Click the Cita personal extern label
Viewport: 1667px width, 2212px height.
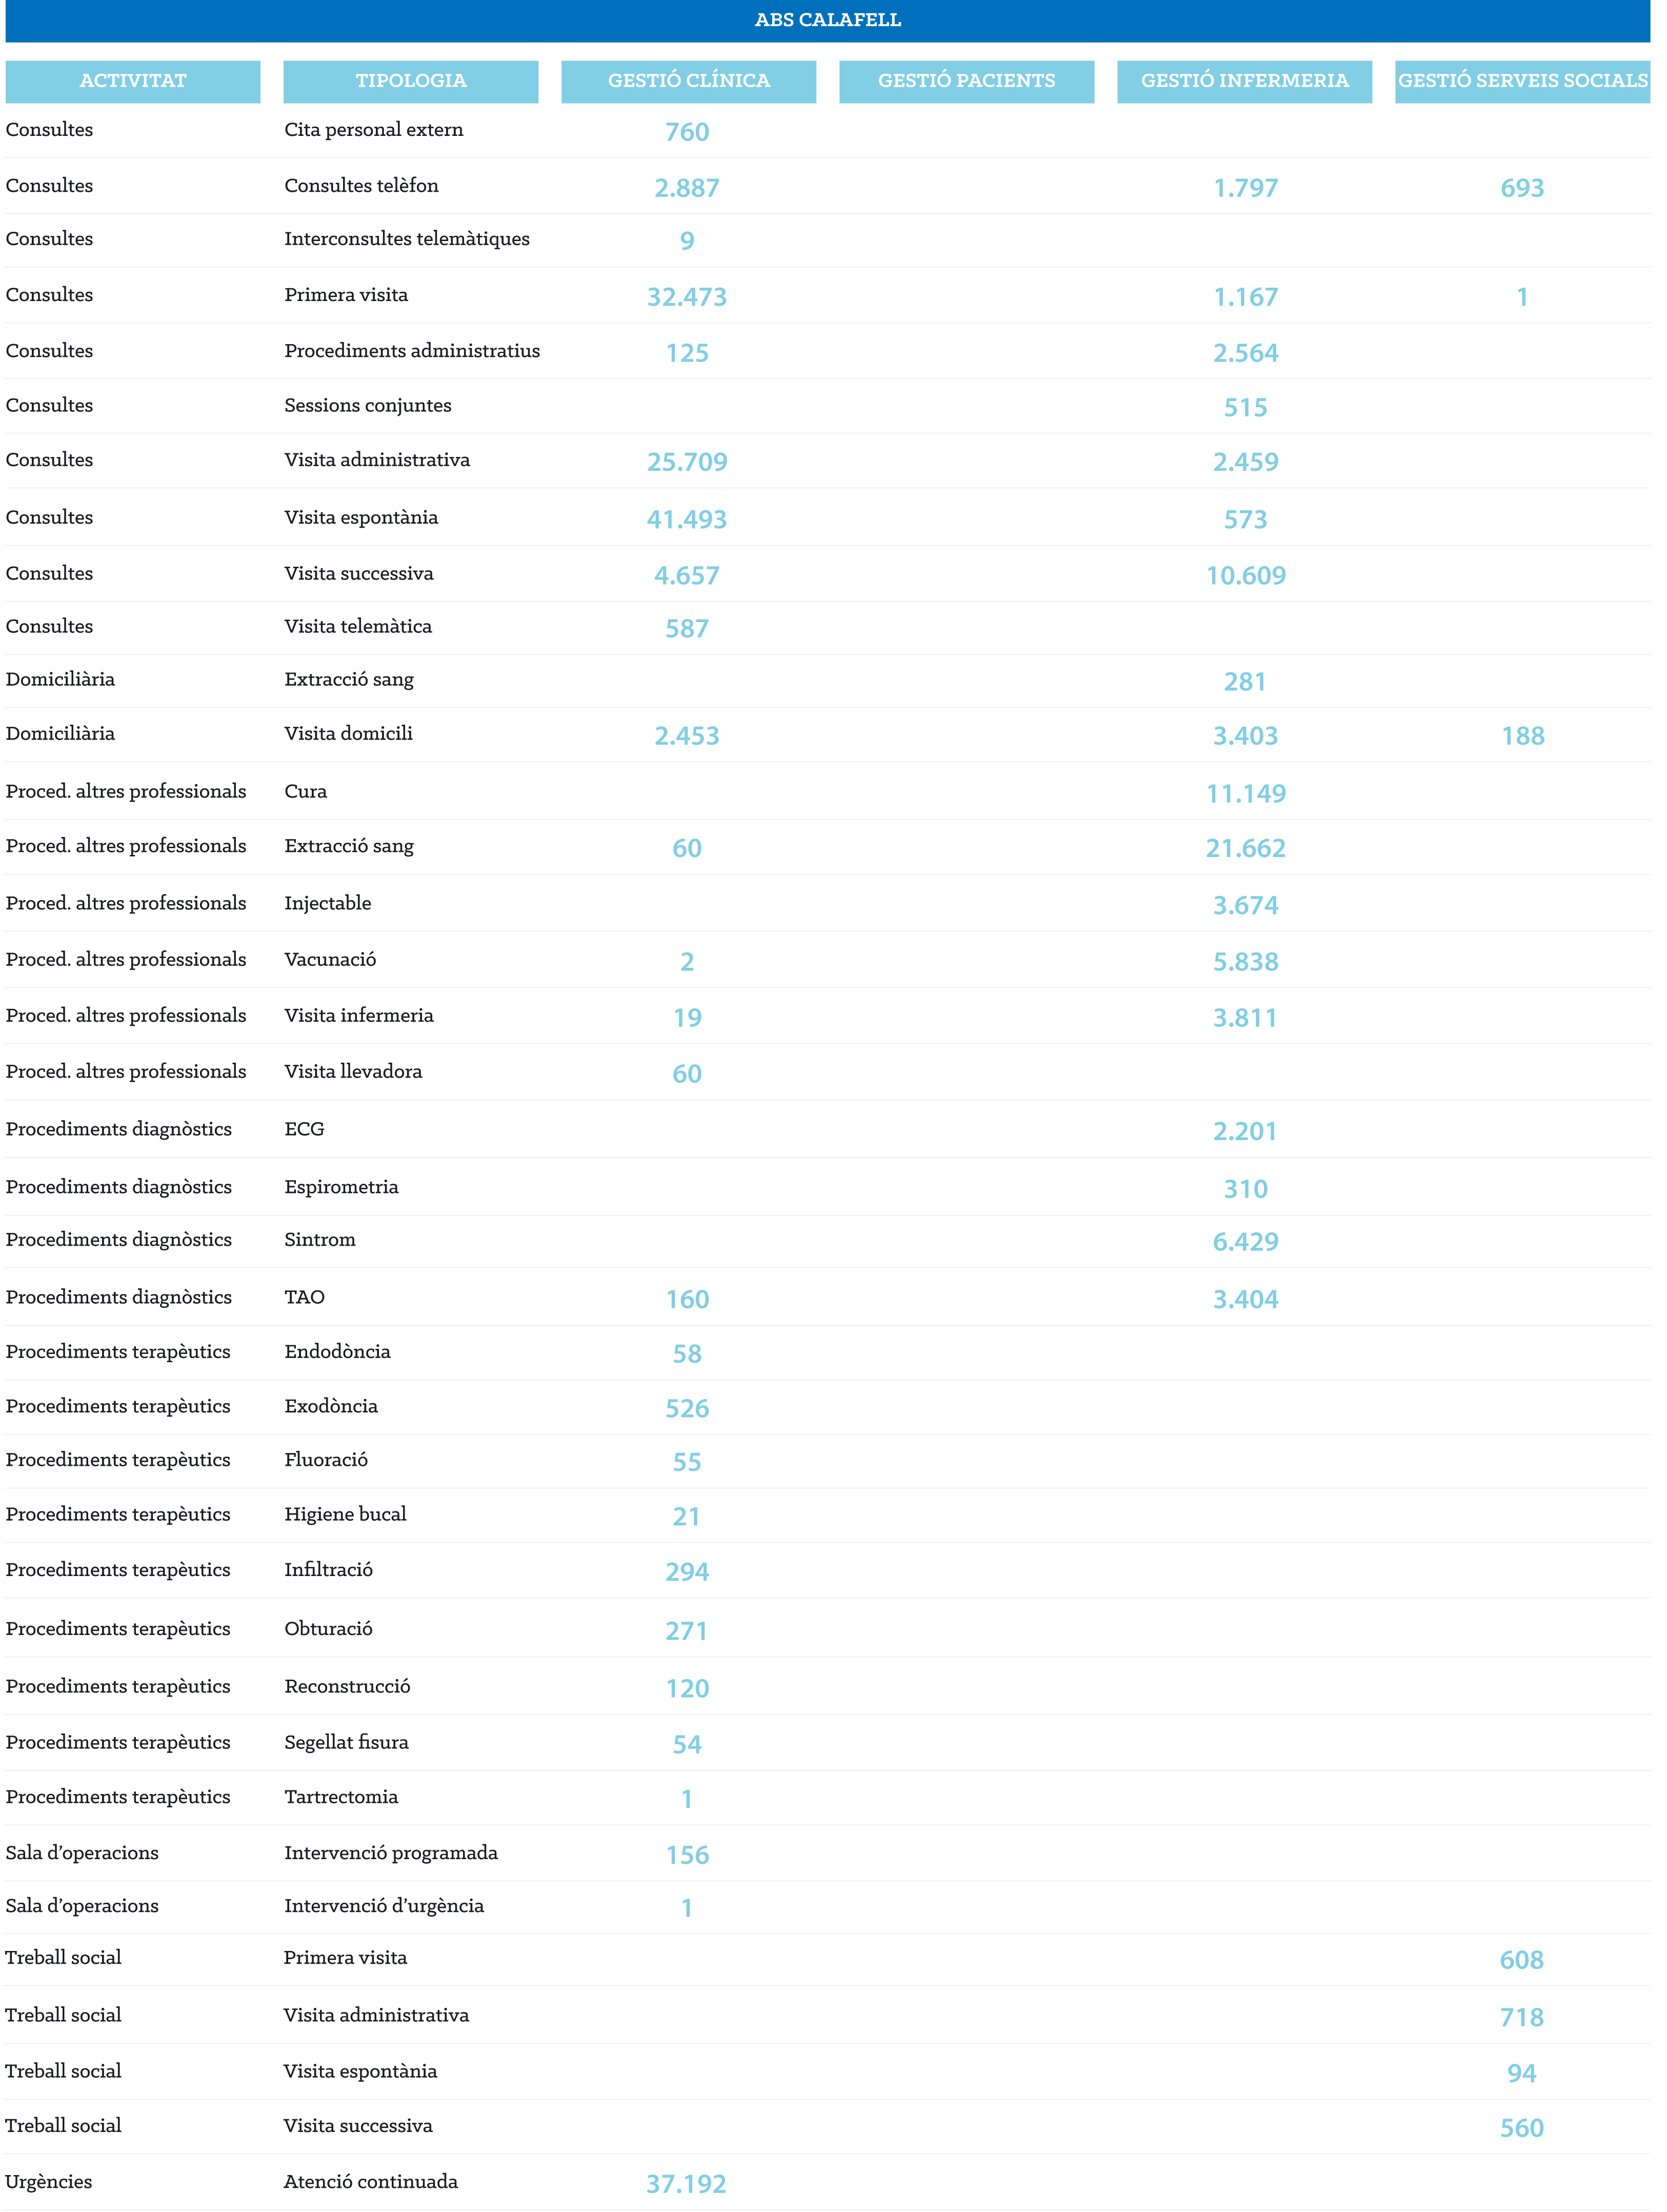point(374,130)
